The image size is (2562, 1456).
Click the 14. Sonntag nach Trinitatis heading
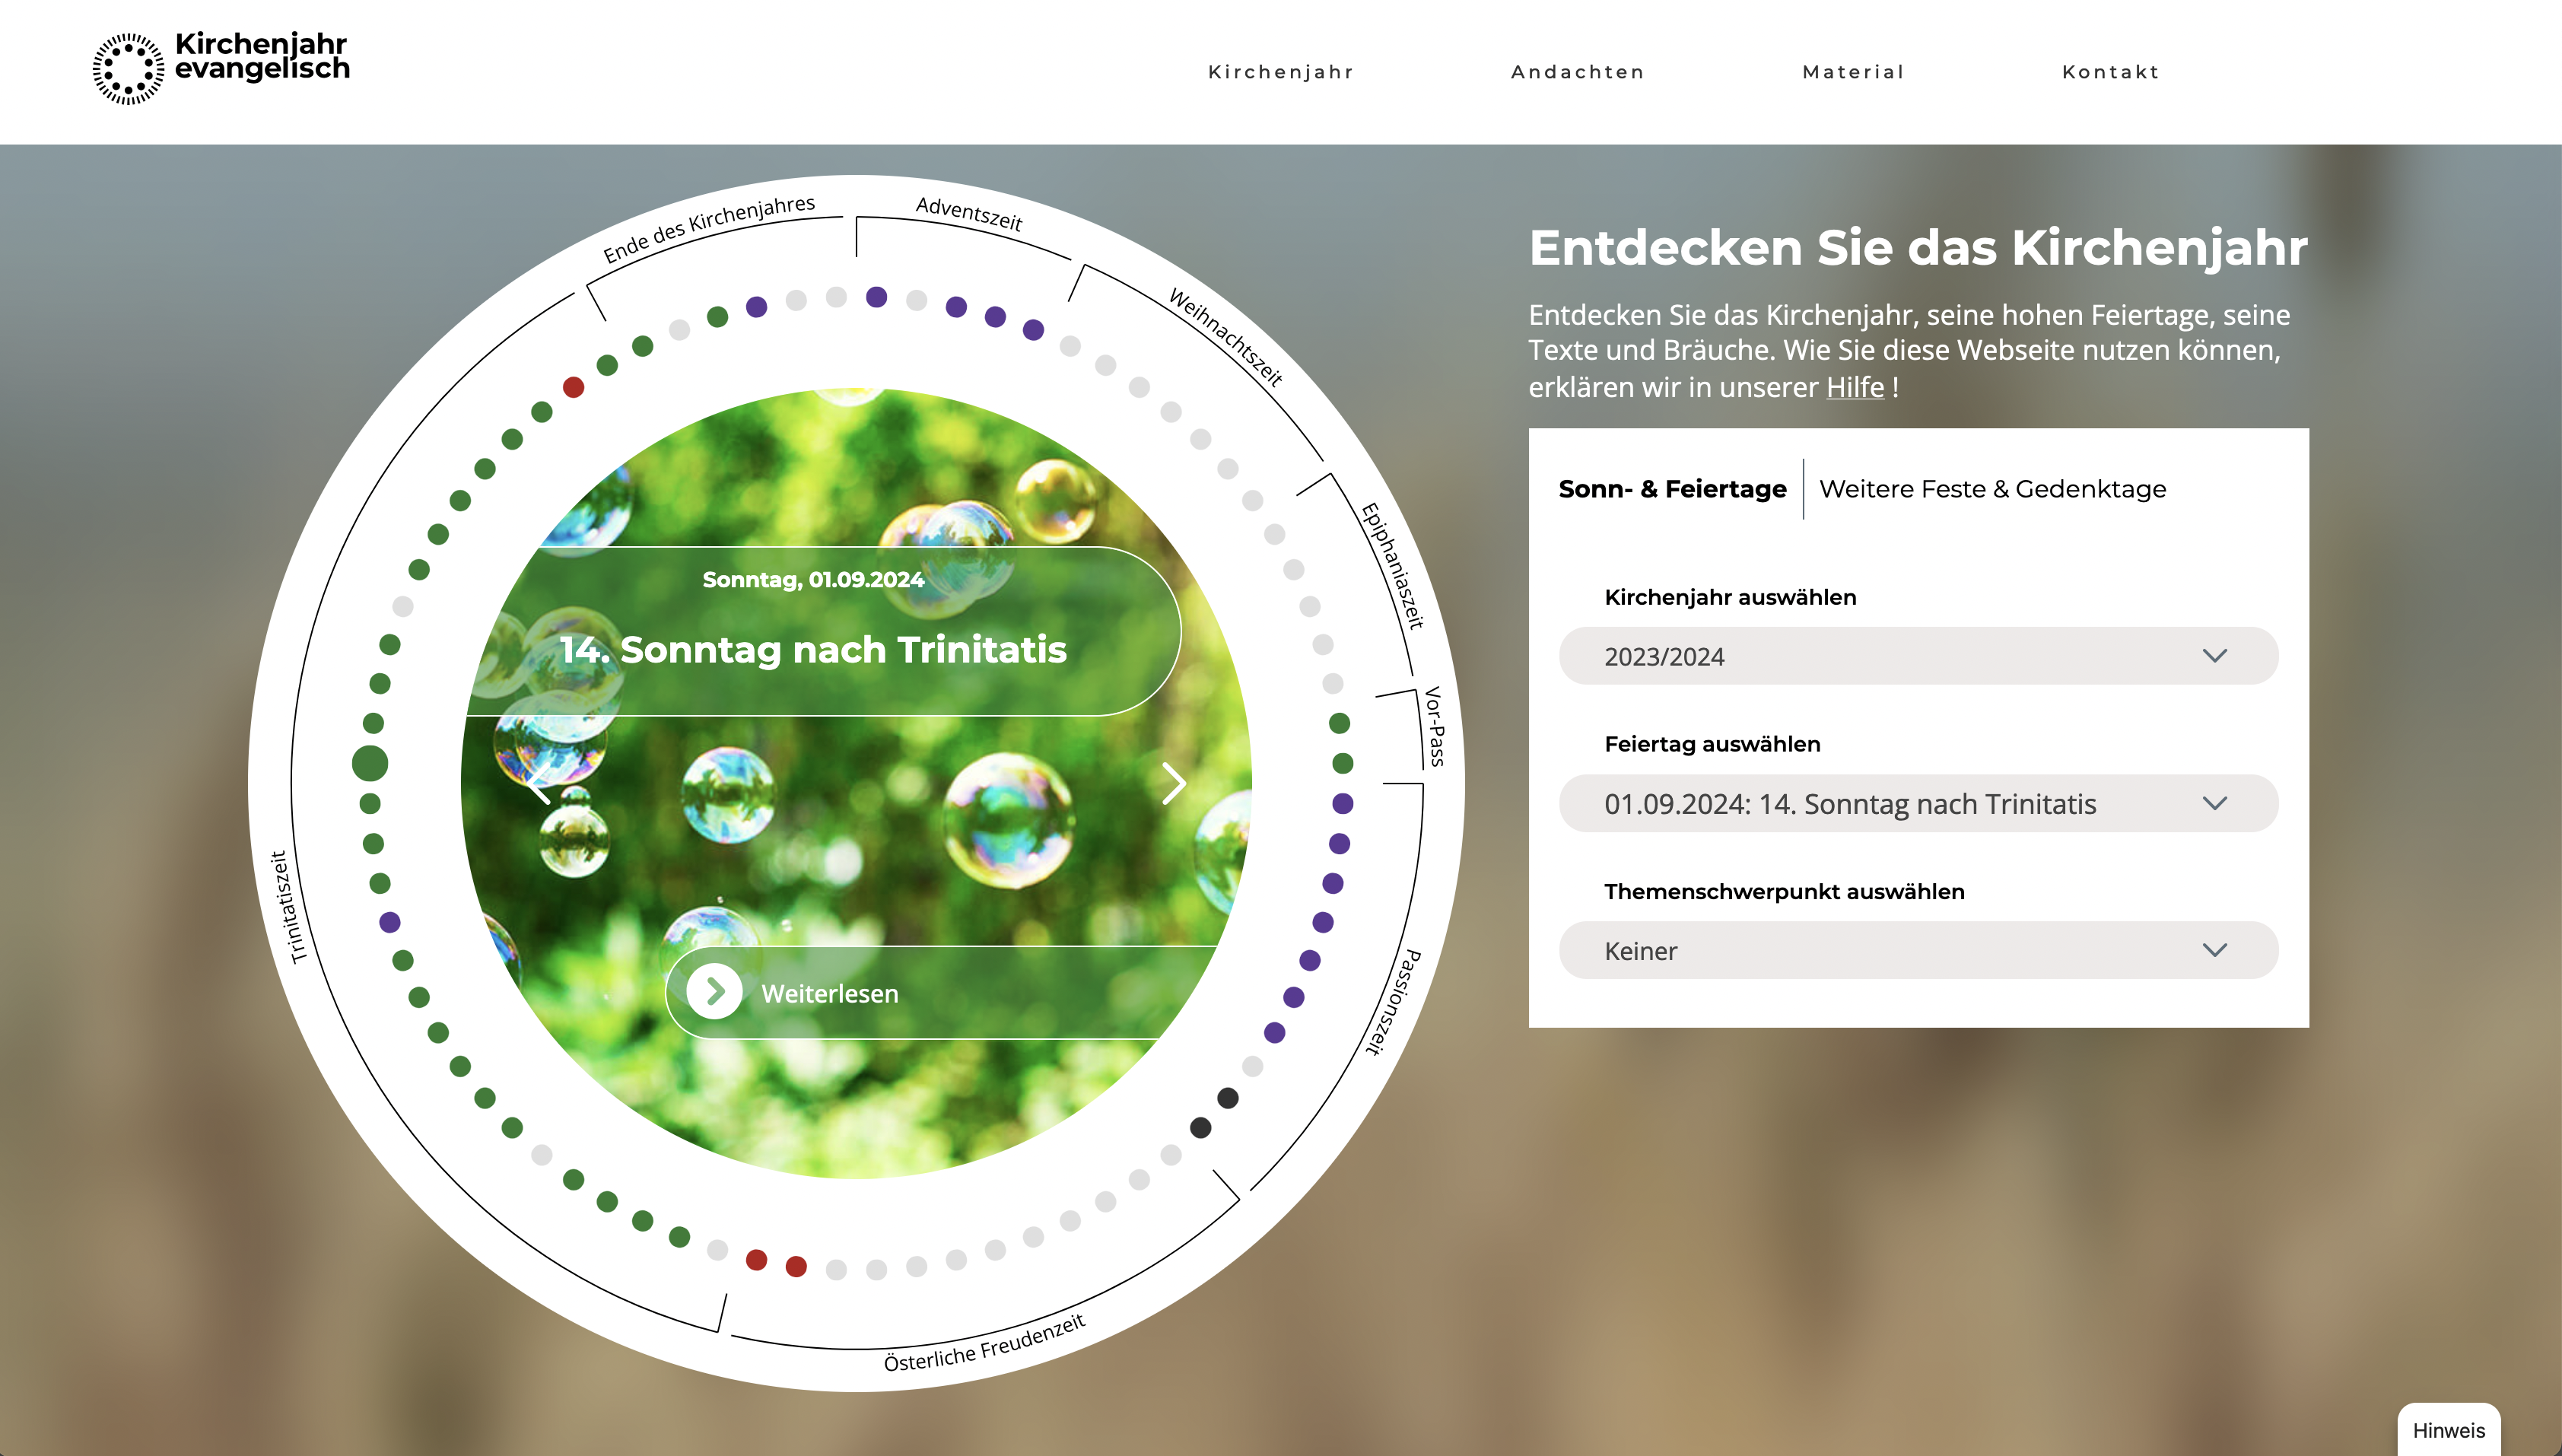pyautogui.click(x=813, y=649)
